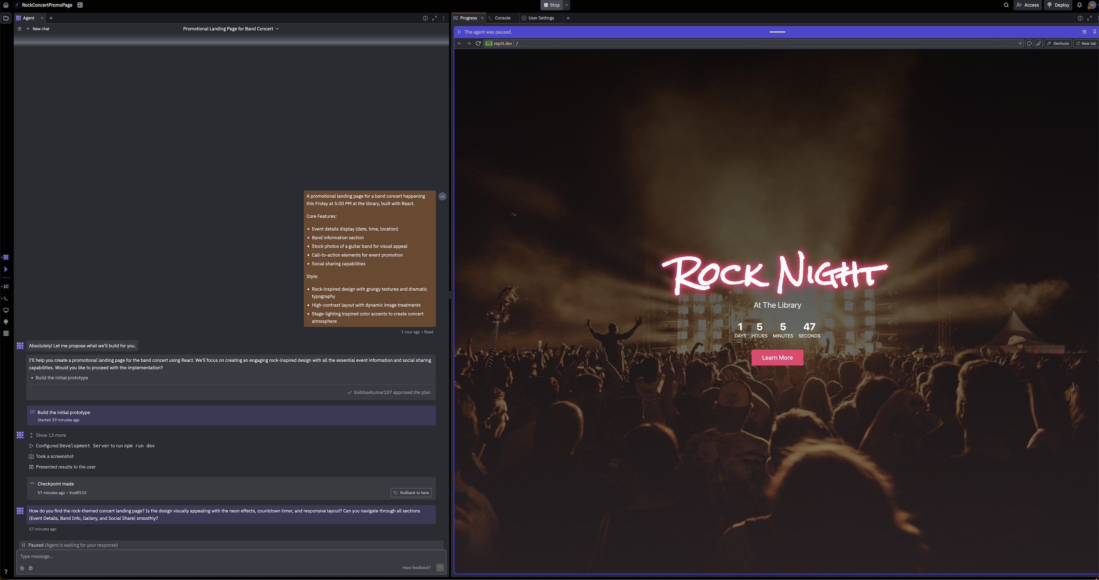The width and height of the screenshot is (1099, 580).
Task: Add a new tab next to User Settings
Action: click(568, 18)
